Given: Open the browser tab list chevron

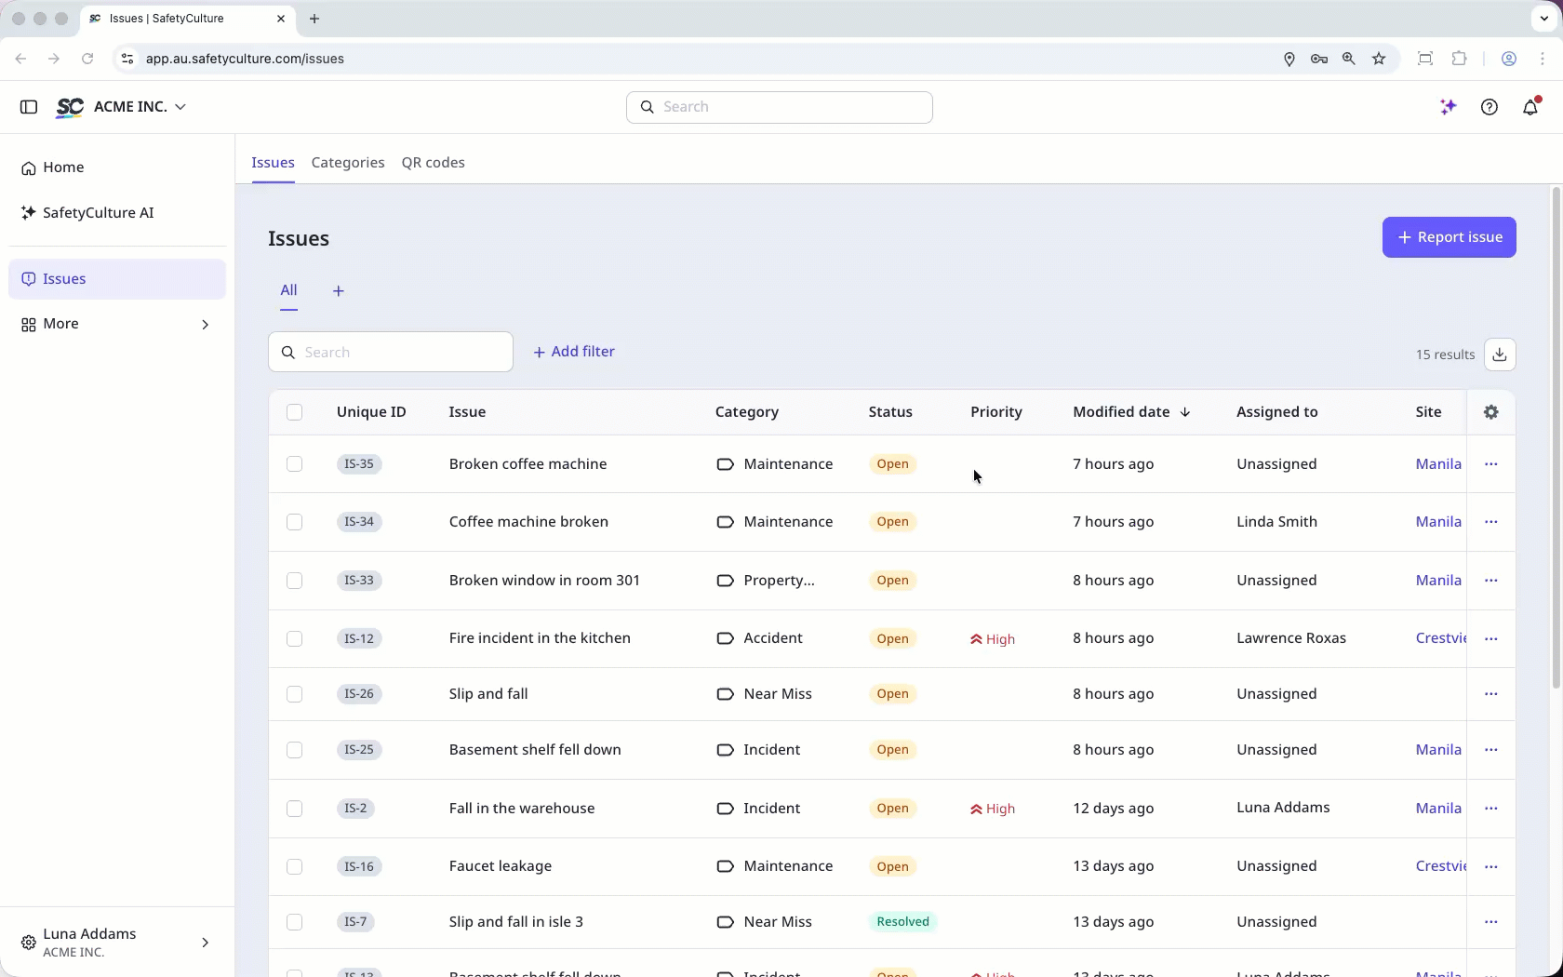Looking at the screenshot, I should coord(1543,19).
